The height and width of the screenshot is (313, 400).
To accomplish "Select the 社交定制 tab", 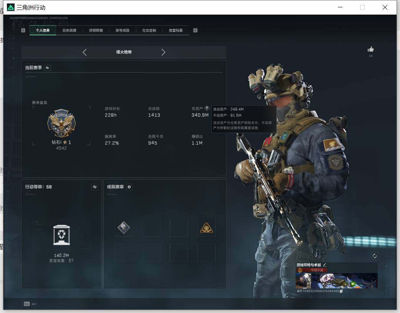I will click(x=149, y=30).
